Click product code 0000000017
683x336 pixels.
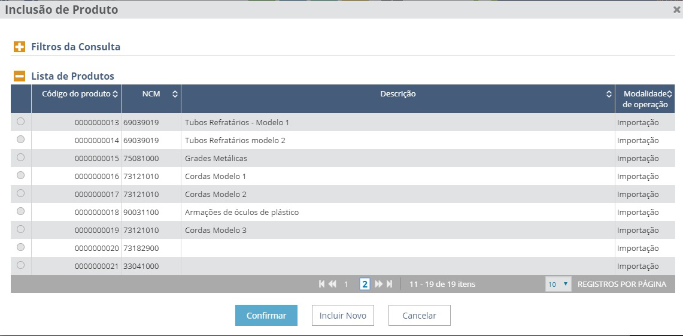[97, 195]
